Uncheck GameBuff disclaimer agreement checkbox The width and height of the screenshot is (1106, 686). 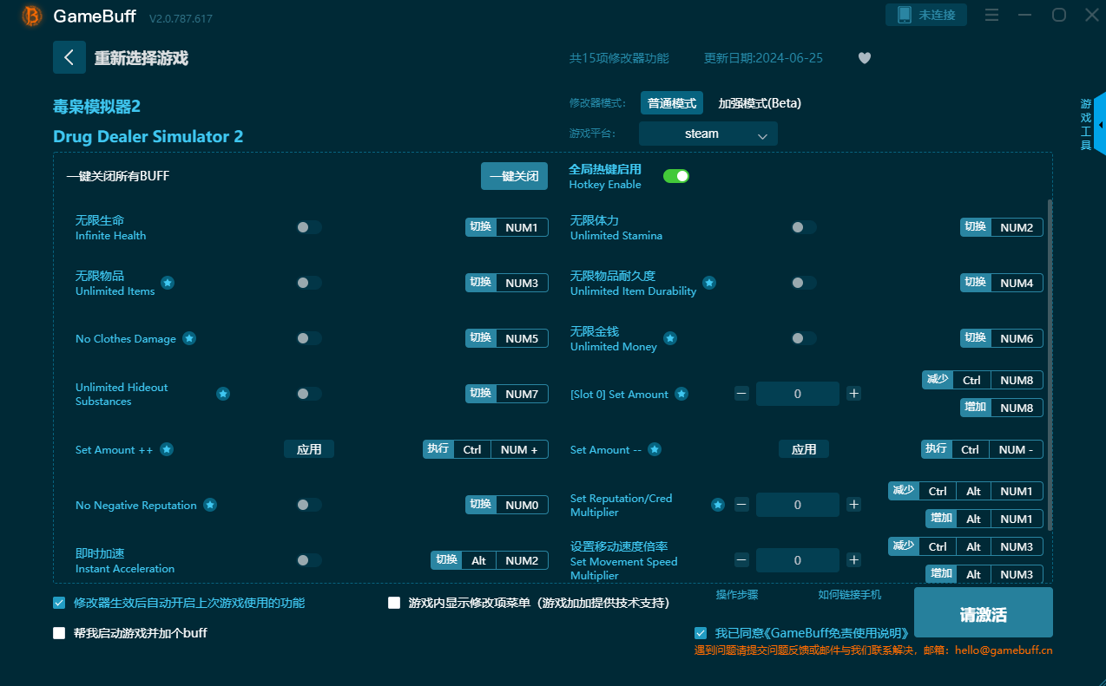pos(701,633)
